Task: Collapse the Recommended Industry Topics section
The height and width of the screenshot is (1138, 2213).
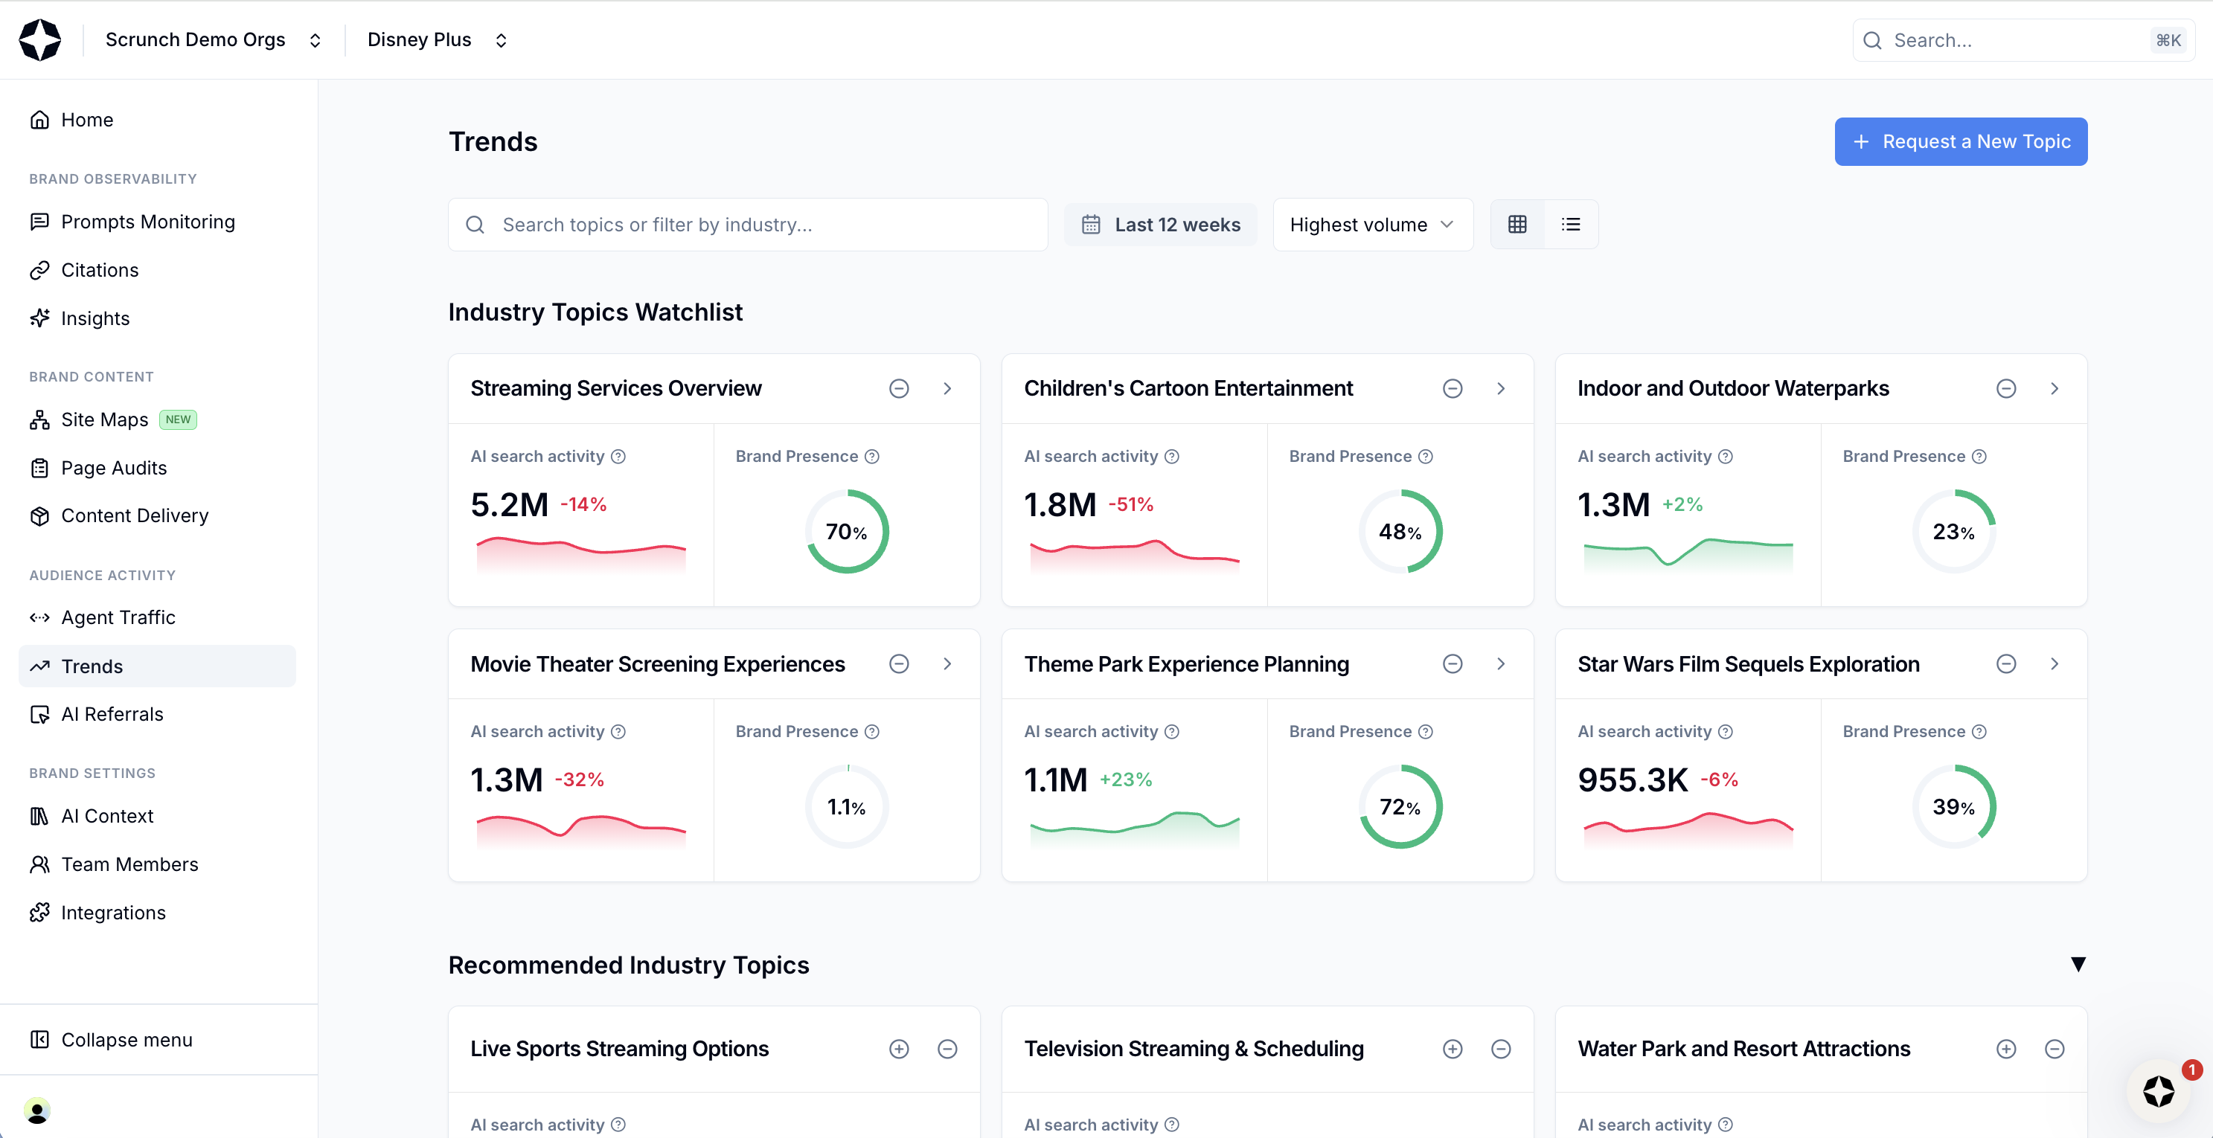Action: coord(2078,965)
